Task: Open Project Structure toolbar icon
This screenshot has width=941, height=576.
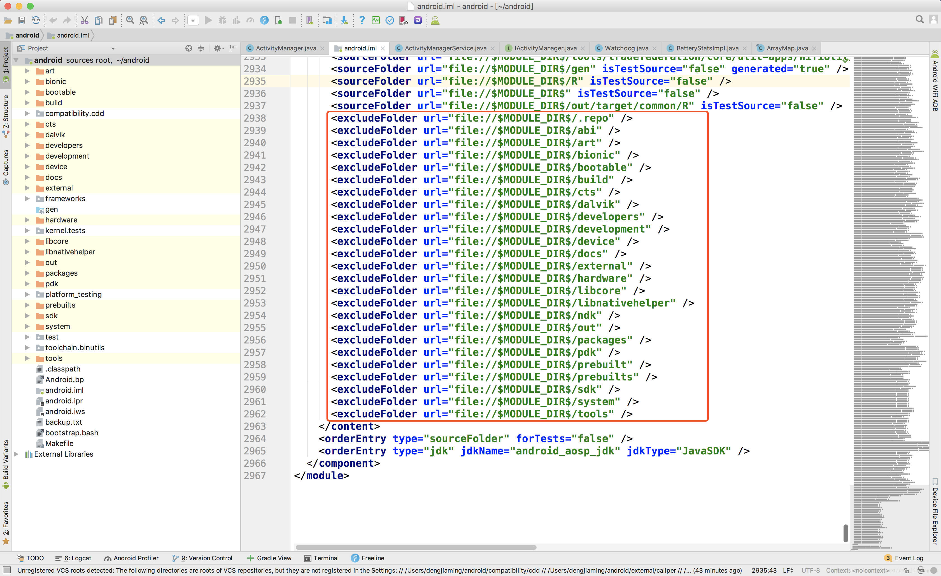Action: 327,20
